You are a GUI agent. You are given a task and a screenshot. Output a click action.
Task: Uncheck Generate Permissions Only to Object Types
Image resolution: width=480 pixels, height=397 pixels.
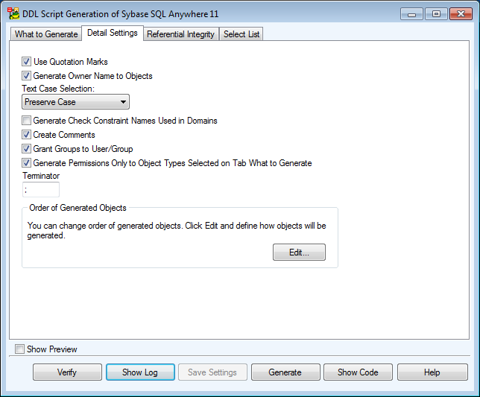point(27,163)
